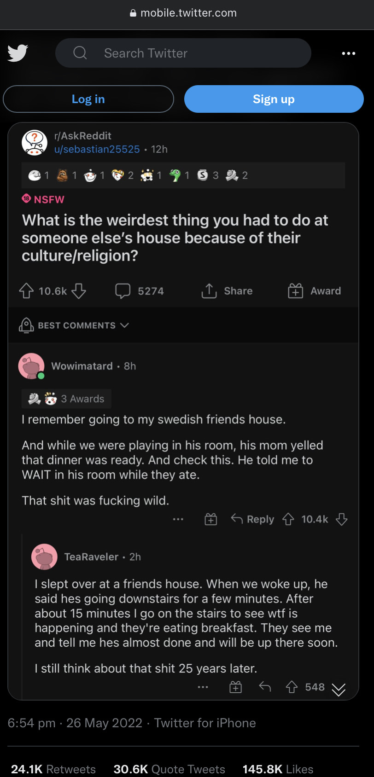Open the post's 5274 comments
374x777 pixels.
click(139, 291)
